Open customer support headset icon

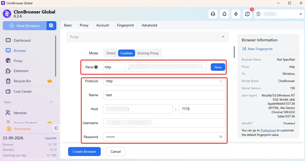[x=213, y=14]
